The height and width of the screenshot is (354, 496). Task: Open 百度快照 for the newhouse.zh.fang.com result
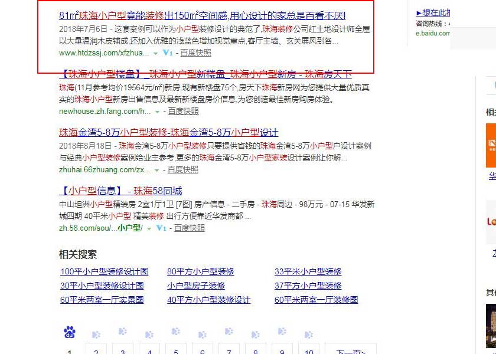[x=183, y=112]
